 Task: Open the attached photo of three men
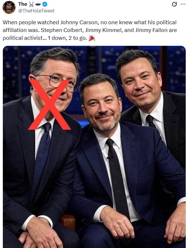point(94,147)
